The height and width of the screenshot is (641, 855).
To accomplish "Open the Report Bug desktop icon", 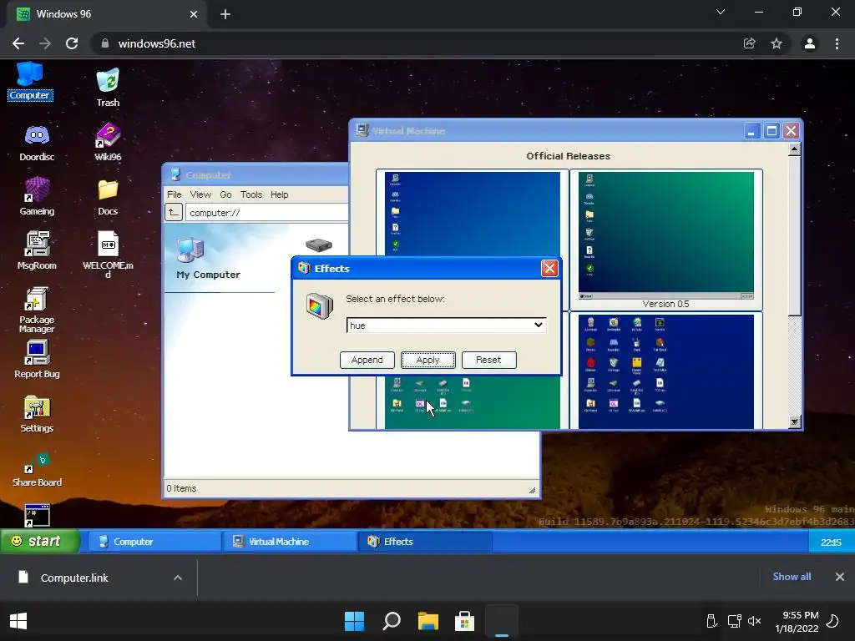I will 37,359.
